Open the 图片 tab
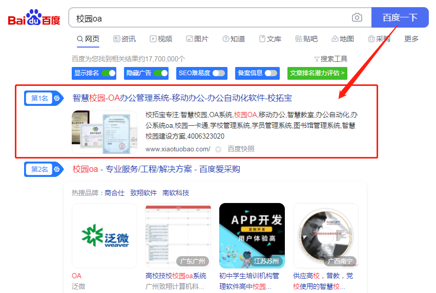The image size is (436, 293). [x=197, y=39]
